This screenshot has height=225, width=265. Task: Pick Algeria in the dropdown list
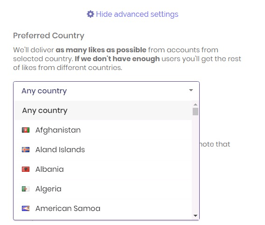point(103,189)
